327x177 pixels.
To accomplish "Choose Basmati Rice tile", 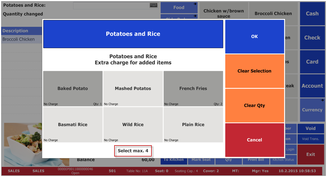I will 73,124.
